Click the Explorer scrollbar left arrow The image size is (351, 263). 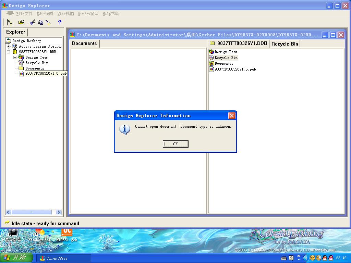tap(8, 212)
